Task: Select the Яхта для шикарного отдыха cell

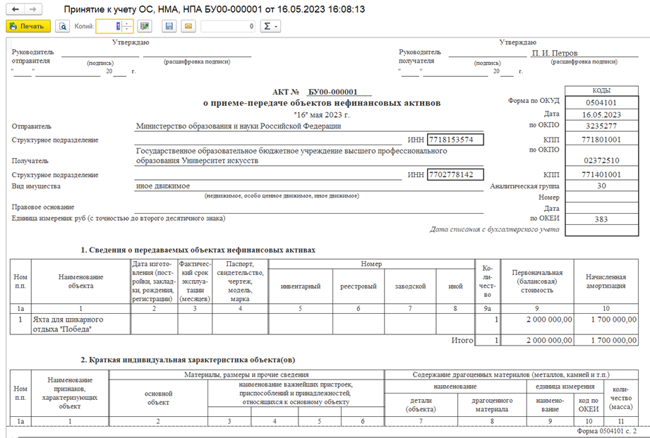Action: click(x=81, y=324)
